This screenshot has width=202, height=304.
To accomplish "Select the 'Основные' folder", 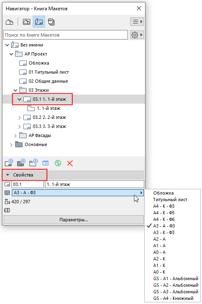I will click(x=36, y=144).
